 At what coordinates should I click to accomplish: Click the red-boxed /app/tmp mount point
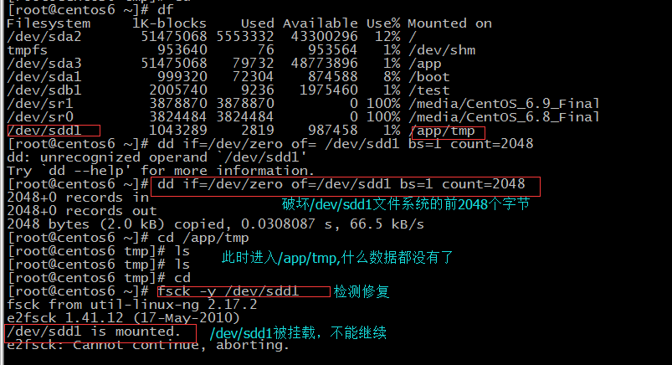pyautogui.click(x=448, y=132)
